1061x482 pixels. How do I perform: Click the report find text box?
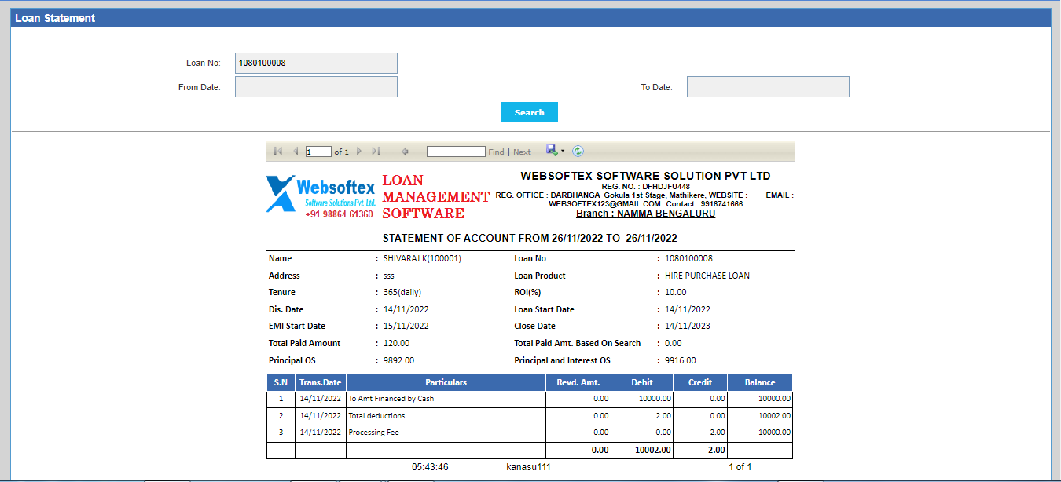(x=456, y=152)
